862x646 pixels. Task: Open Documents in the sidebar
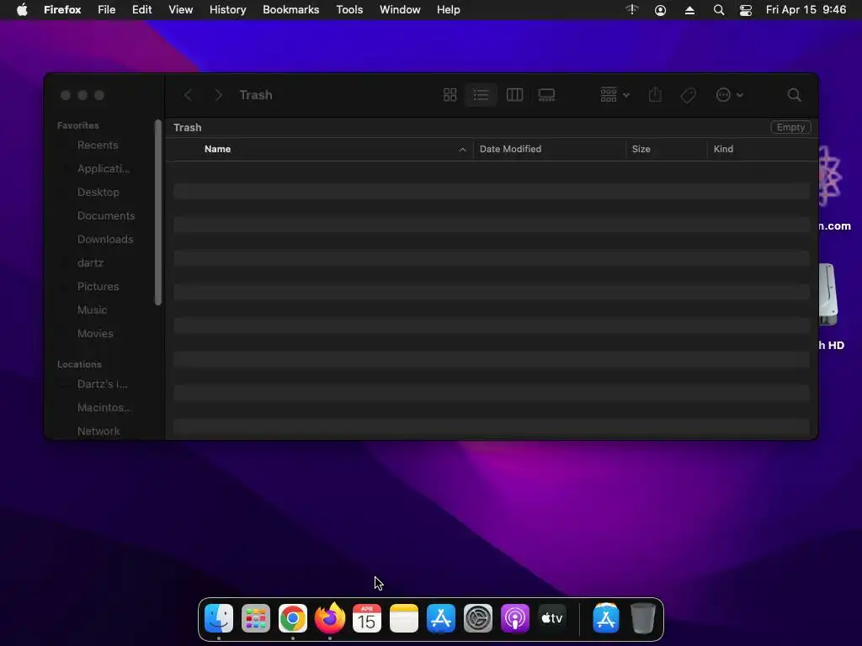(x=105, y=216)
